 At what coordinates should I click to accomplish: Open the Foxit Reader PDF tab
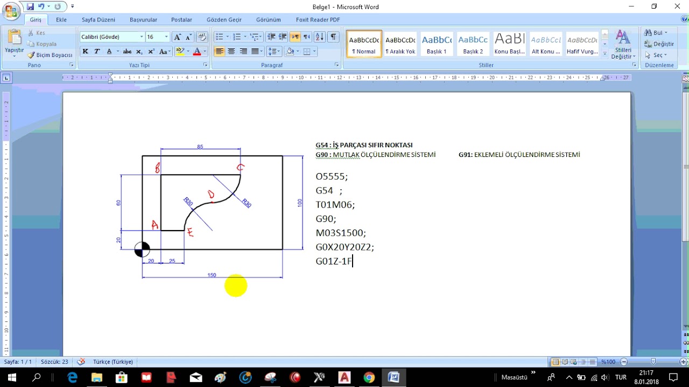[318, 20]
